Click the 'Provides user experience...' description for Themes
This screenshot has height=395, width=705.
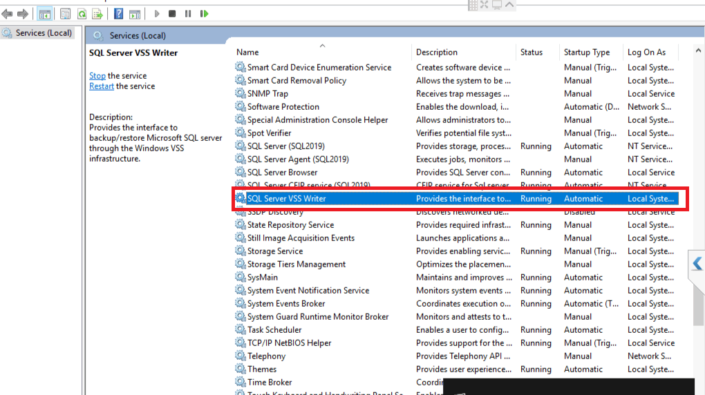click(x=464, y=369)
